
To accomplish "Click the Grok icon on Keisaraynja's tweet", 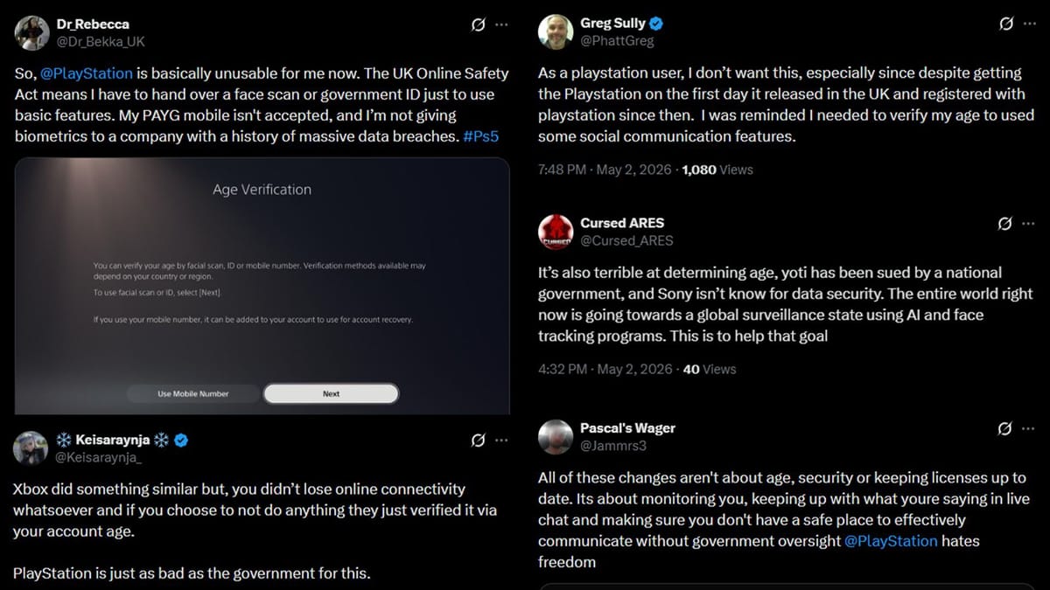I will (478, 441).
